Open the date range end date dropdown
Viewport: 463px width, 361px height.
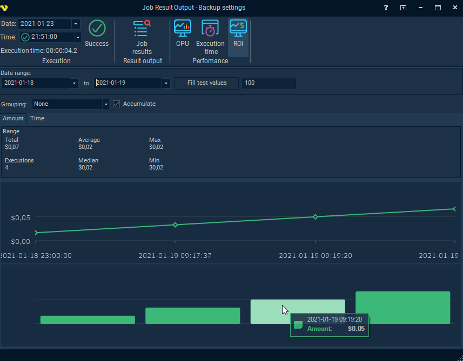[x=166, y=83]
